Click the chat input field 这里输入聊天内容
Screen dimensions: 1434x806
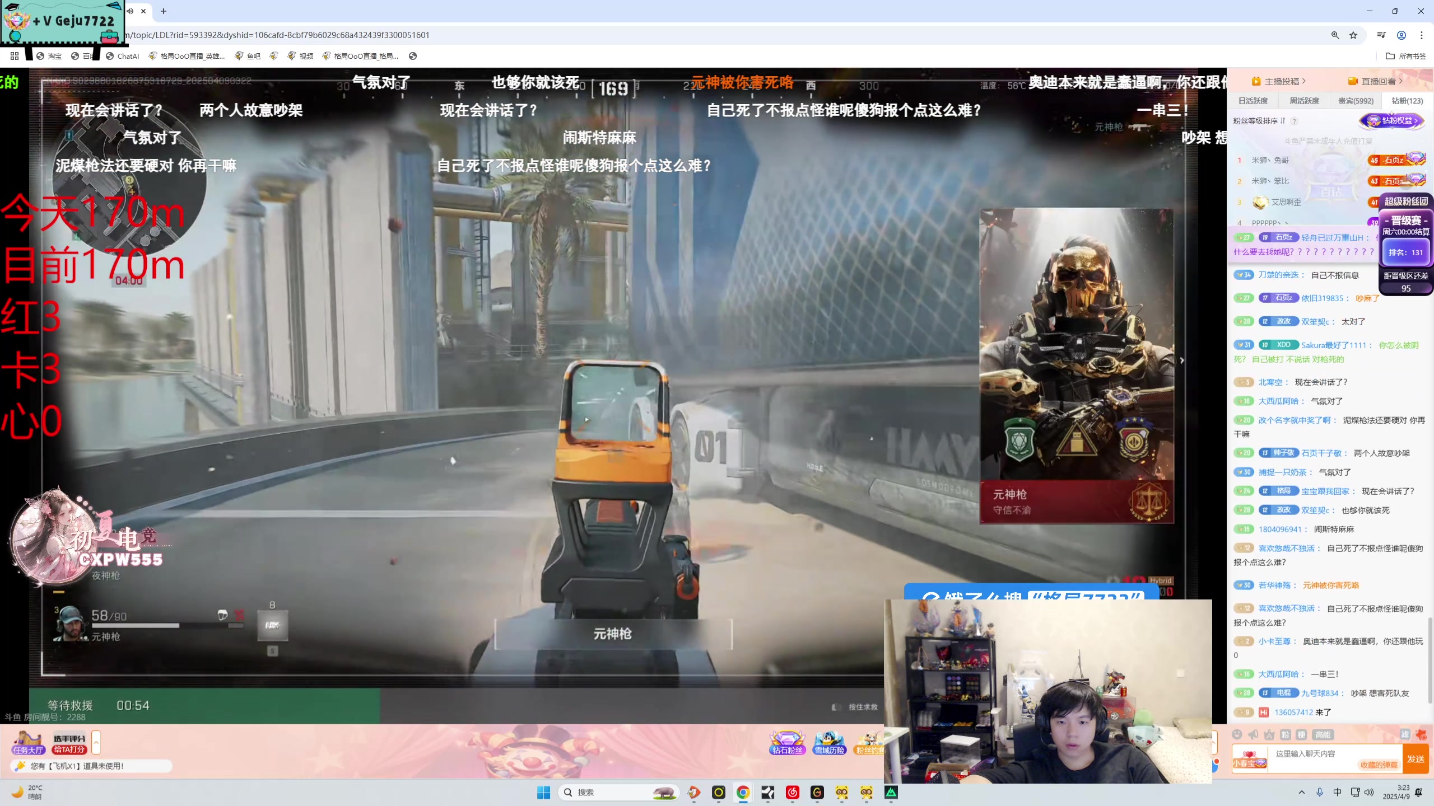click(1335, 759)
